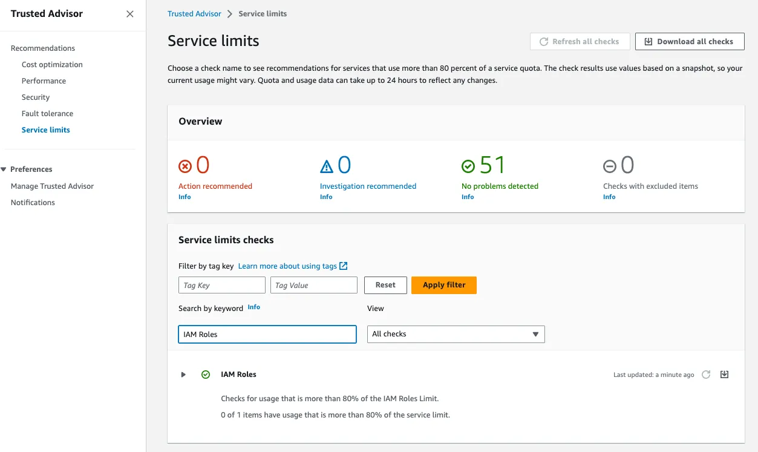Close the Trusted Advisor sidebar panel
Image resolution: width=758 pixels, height=452 pixels.
coord(129,14)
